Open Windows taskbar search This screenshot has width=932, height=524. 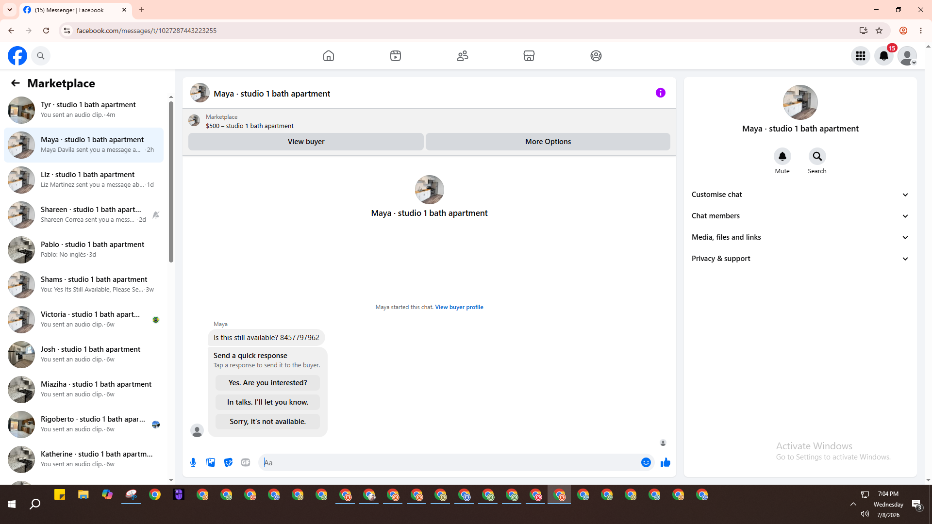pyautogui.click(x=35, y=505)
